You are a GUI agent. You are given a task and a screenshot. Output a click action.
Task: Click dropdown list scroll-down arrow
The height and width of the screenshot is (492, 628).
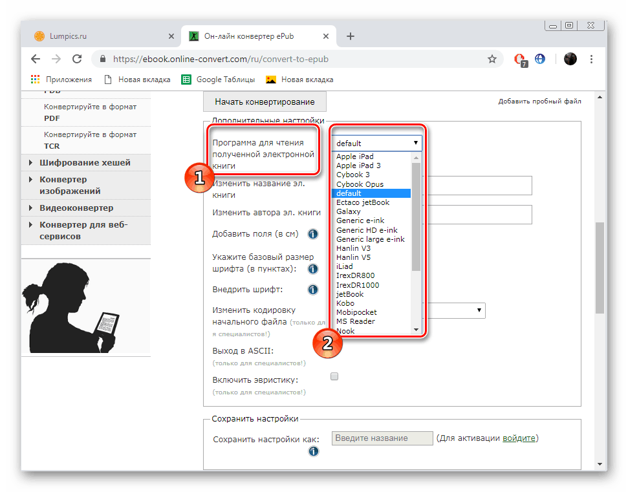coord(416,330)
